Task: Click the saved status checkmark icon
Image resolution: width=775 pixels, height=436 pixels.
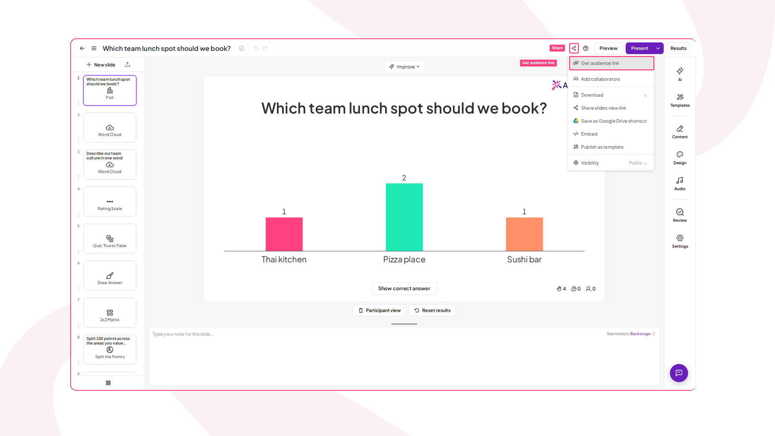Action: [241, 48]
